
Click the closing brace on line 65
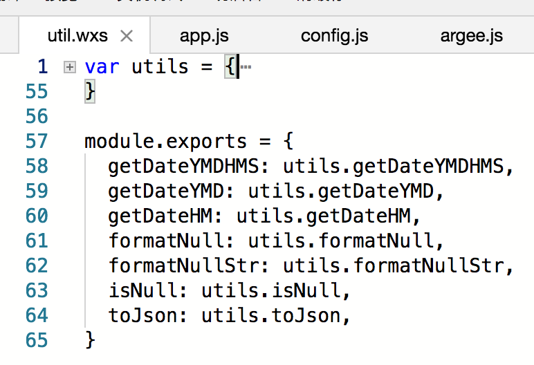[x=90, y=340]
